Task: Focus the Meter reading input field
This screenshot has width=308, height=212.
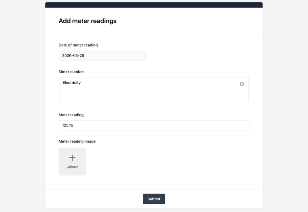Action: point(154,125)
